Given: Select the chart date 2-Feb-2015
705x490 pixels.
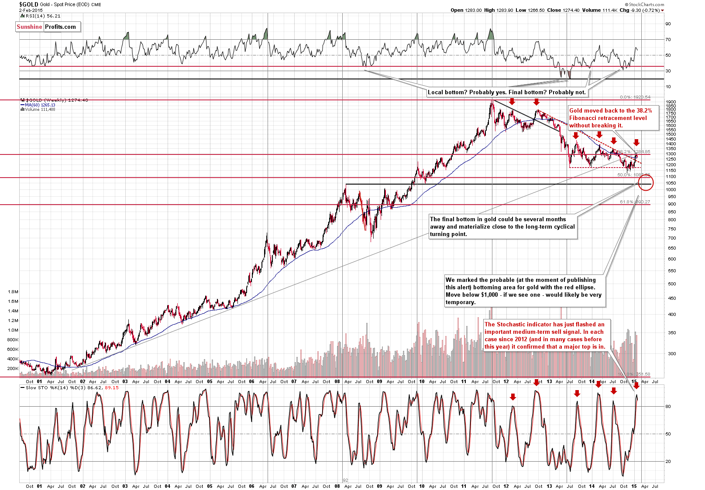Looking at the screenshot, I should (31, 10).
